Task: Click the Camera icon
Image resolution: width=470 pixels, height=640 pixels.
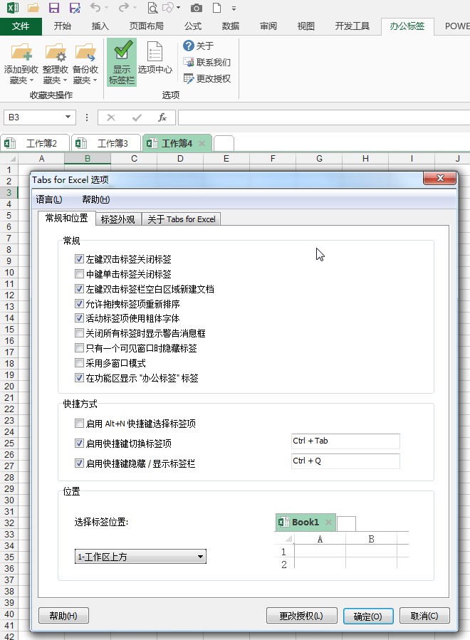Action: 197,8
